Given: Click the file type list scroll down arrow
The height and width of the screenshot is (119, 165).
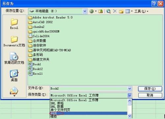Looking at the screenshot, I should [x=130, y=116].
